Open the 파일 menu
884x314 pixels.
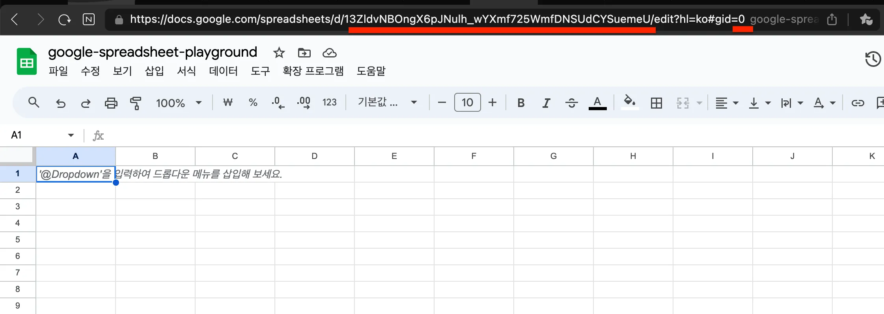pyautogui.click(x=58, y=71)
